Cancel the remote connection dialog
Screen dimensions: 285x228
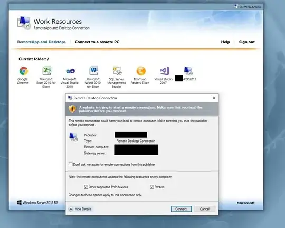point(205,209)
